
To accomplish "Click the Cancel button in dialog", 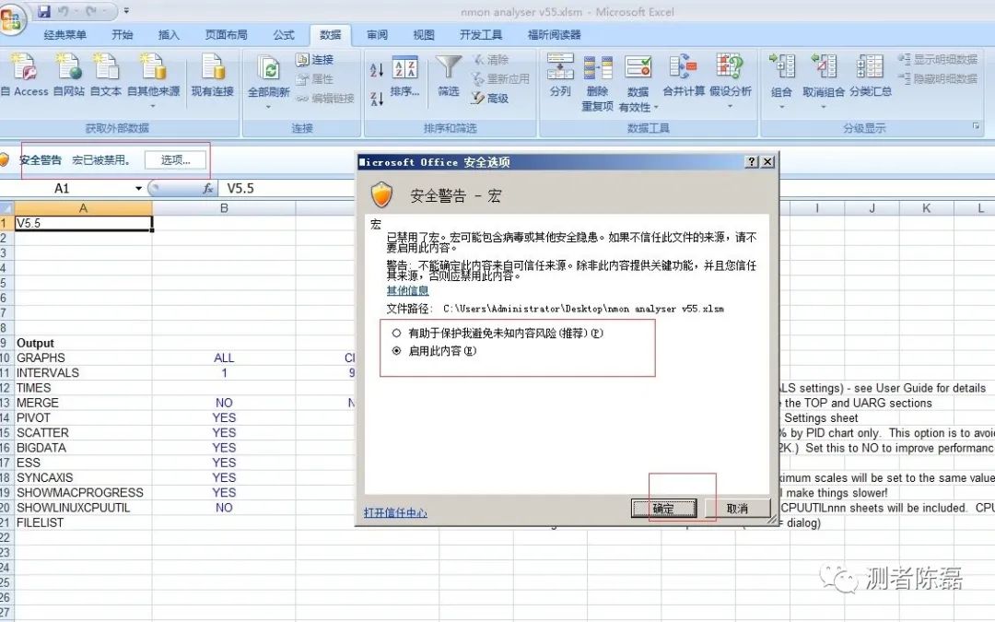I will pyautogui.click(x=737, y=508).
